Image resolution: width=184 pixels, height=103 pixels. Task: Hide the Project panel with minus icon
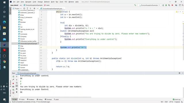click(x=38, y=9)
